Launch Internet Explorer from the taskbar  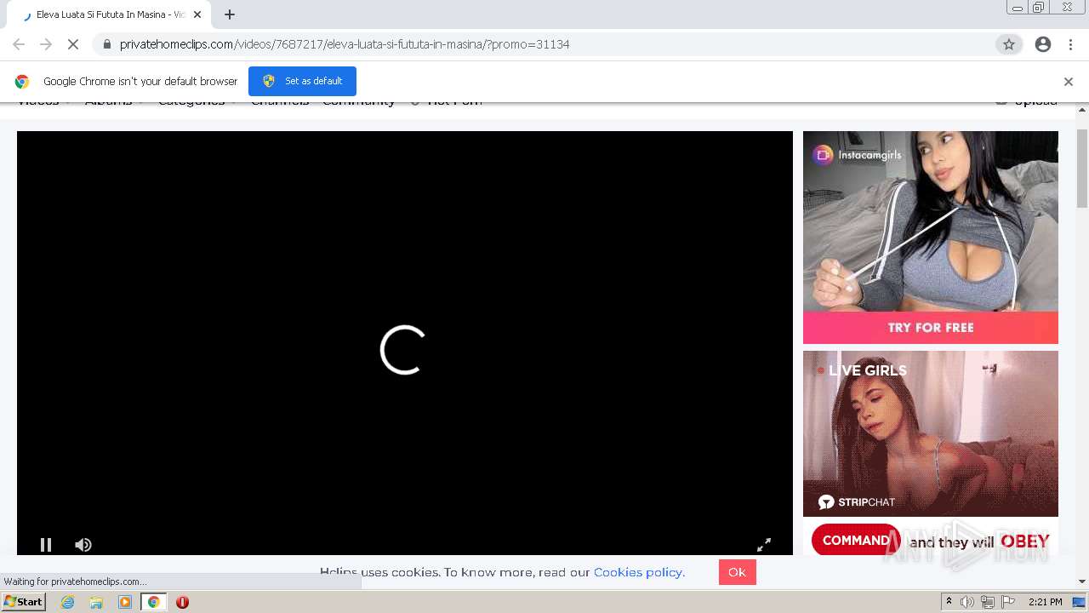[68, 602]
